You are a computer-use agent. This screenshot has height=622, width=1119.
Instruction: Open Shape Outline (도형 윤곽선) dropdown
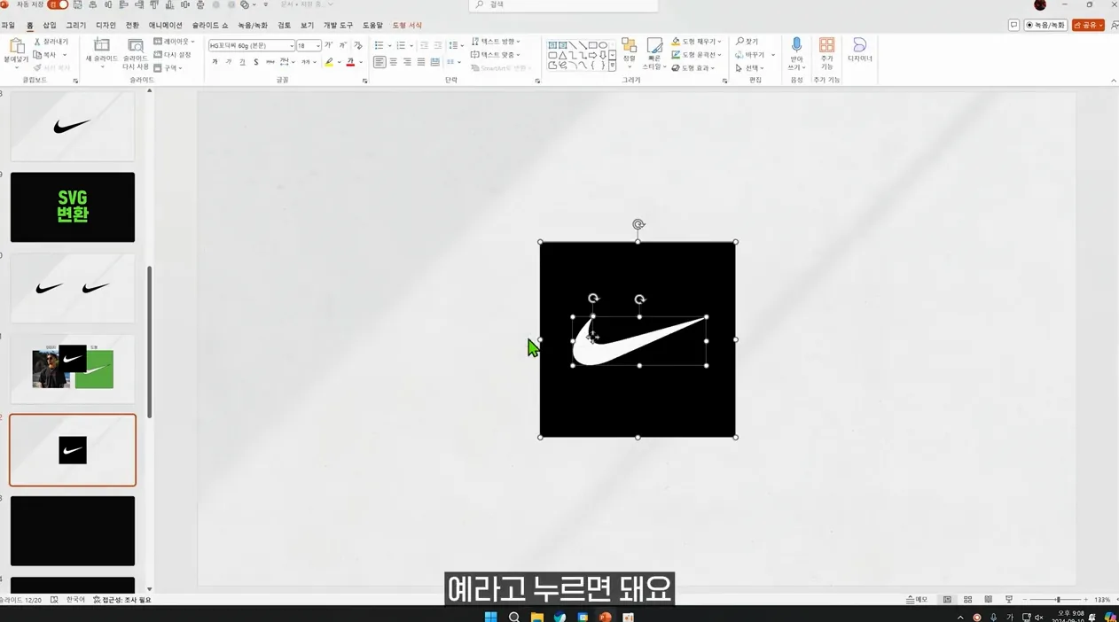[x=696, y=55]
